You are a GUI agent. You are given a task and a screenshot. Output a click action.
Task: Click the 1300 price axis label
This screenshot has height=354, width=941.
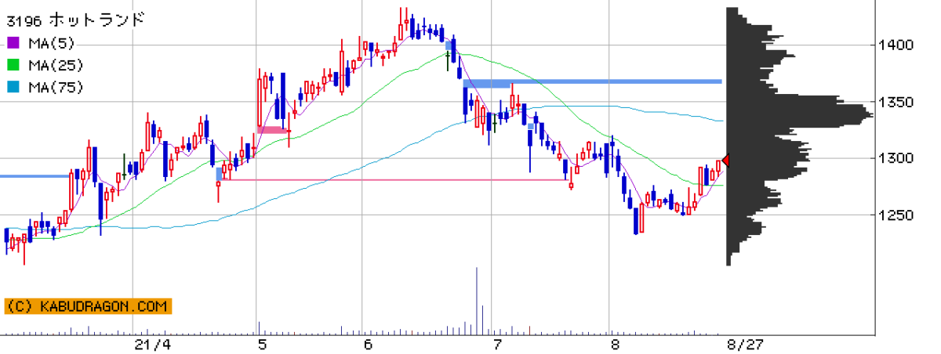pos(896,158)
